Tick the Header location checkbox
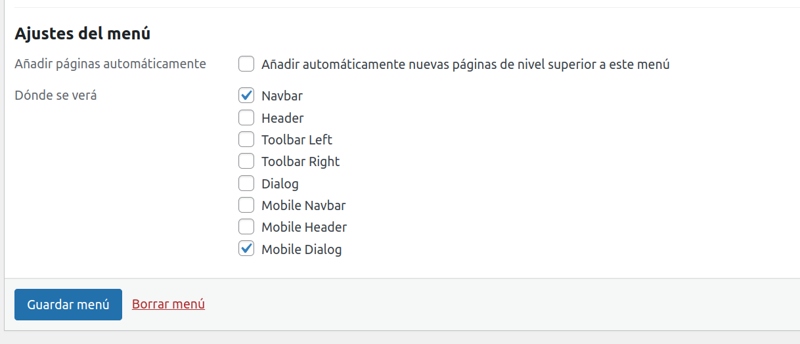The height and width of the screenshot is (344, 800). tap(246, 118)
